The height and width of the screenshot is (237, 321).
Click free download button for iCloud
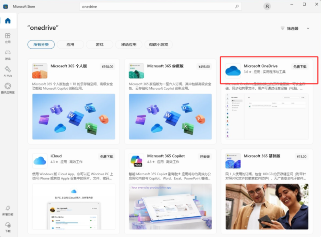tap(106, 157)
